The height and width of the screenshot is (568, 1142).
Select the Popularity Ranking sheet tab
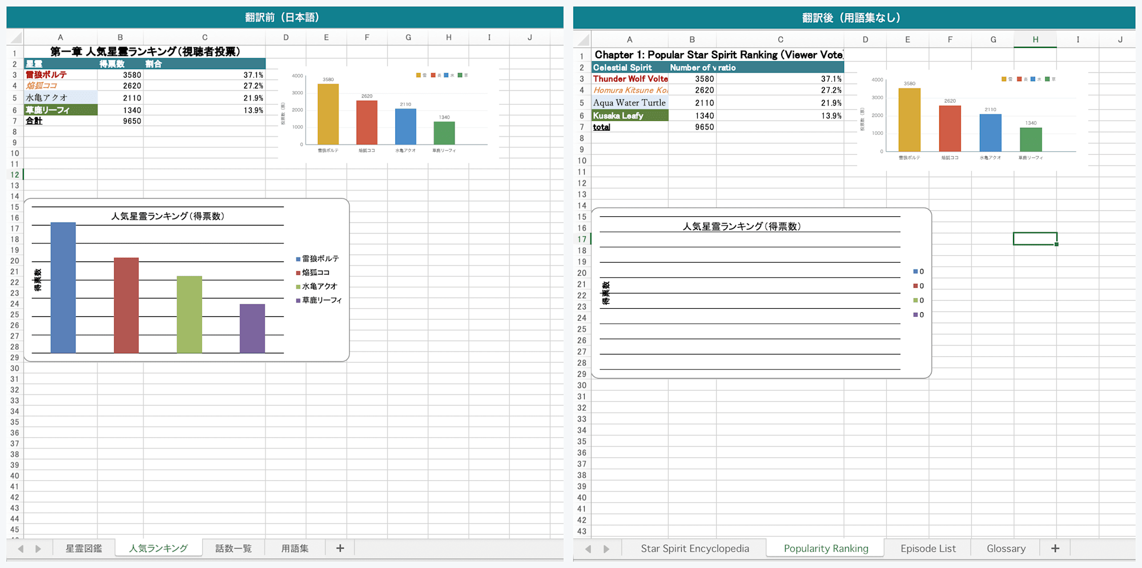click(x=826, y=548)
